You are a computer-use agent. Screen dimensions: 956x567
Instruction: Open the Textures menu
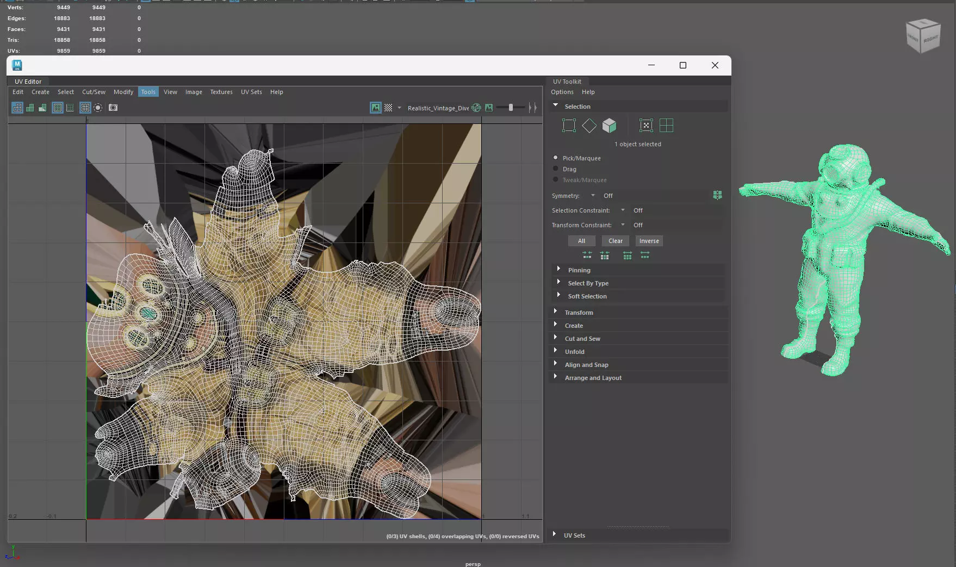(x=221, y=92)
